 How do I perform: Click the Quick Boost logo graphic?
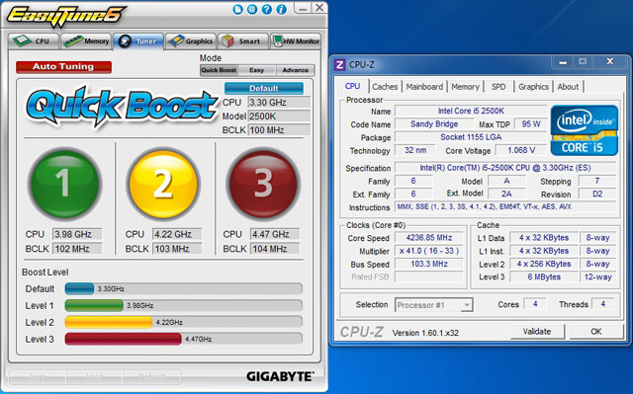click(122, 108)
